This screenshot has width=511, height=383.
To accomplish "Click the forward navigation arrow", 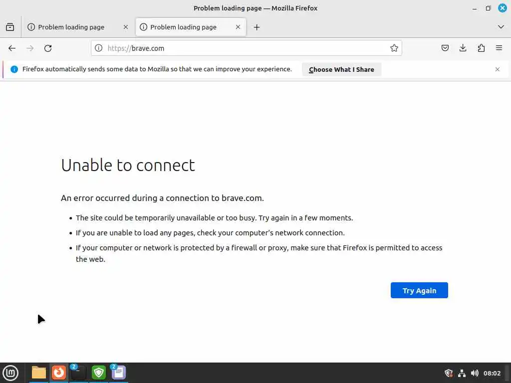I will point(30,48).
